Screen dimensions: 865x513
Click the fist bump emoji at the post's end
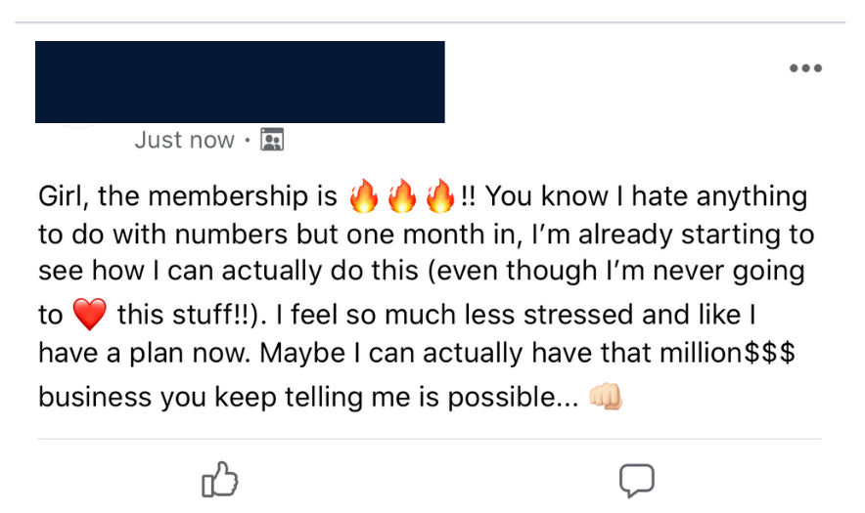click(x=606, y=397)
